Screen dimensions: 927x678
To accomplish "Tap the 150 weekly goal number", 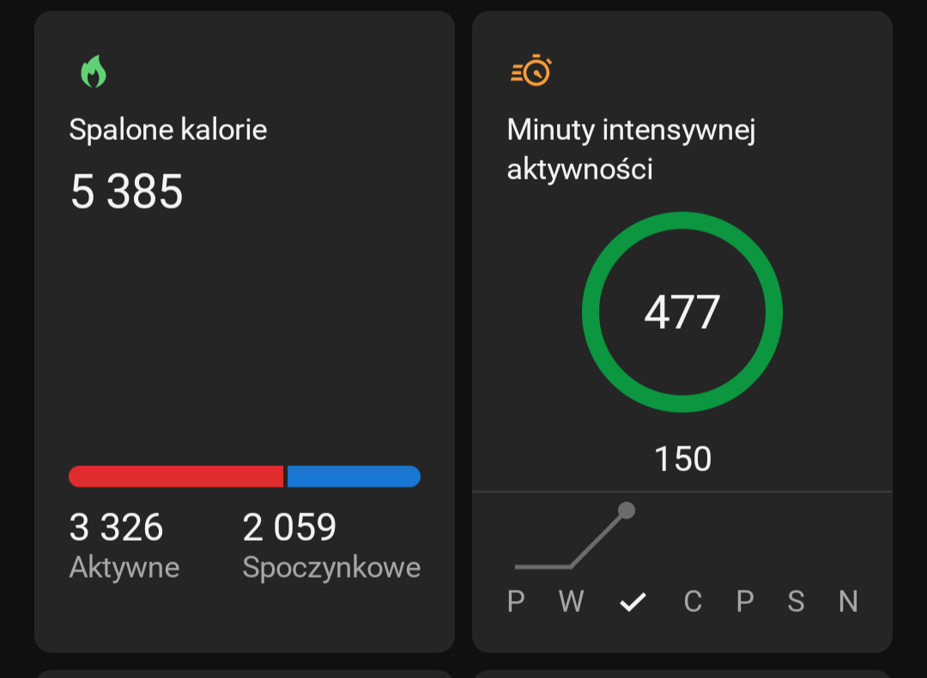I will point(682,458).
